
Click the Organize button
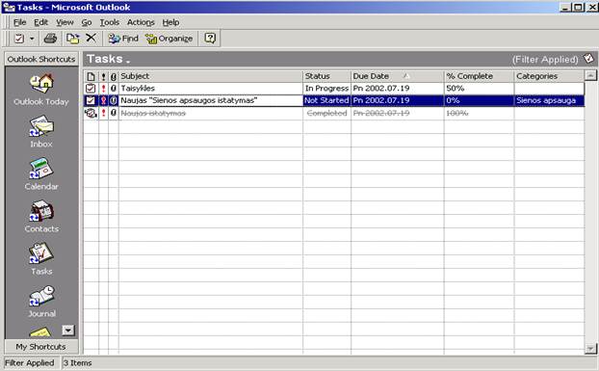pos(169,39)
